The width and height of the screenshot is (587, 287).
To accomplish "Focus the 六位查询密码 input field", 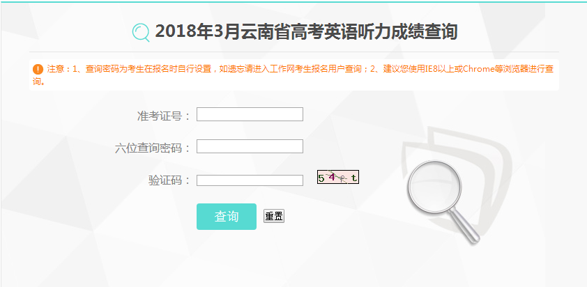I will pyautogui.click(x=250, y=146).
